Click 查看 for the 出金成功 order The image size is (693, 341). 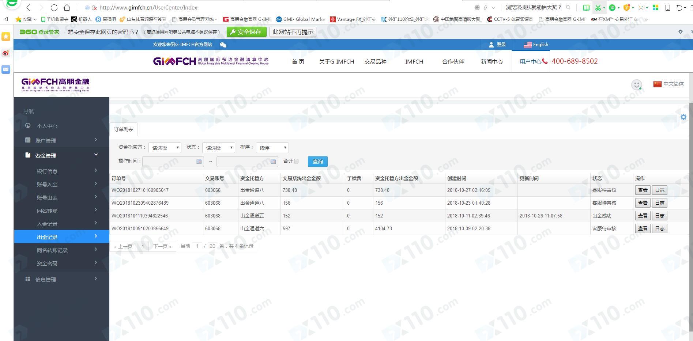click(643, 216)
